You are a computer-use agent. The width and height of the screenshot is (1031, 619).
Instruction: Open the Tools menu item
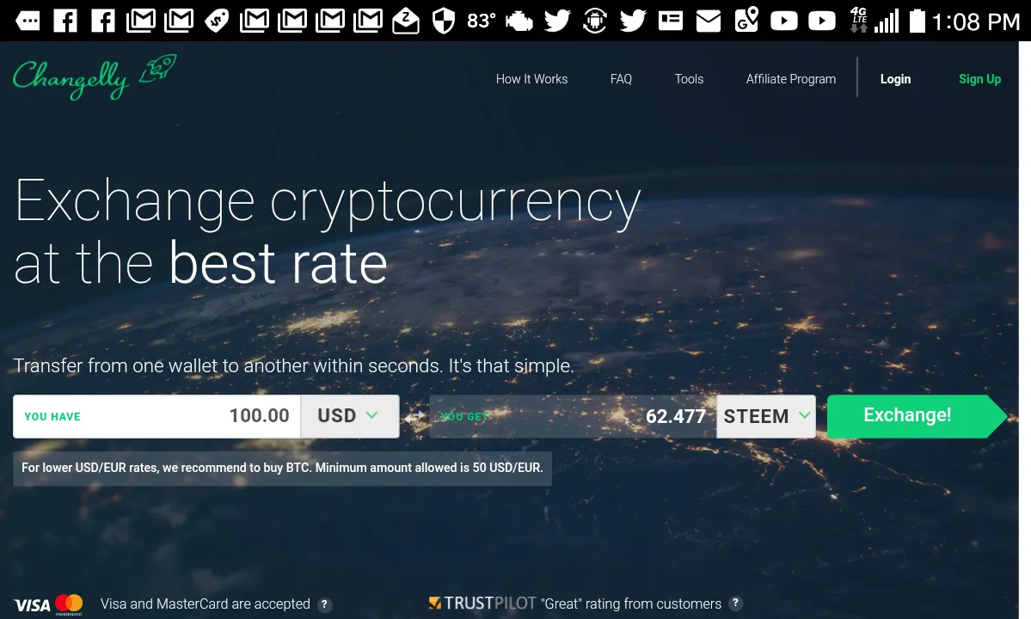click(689, 79)
